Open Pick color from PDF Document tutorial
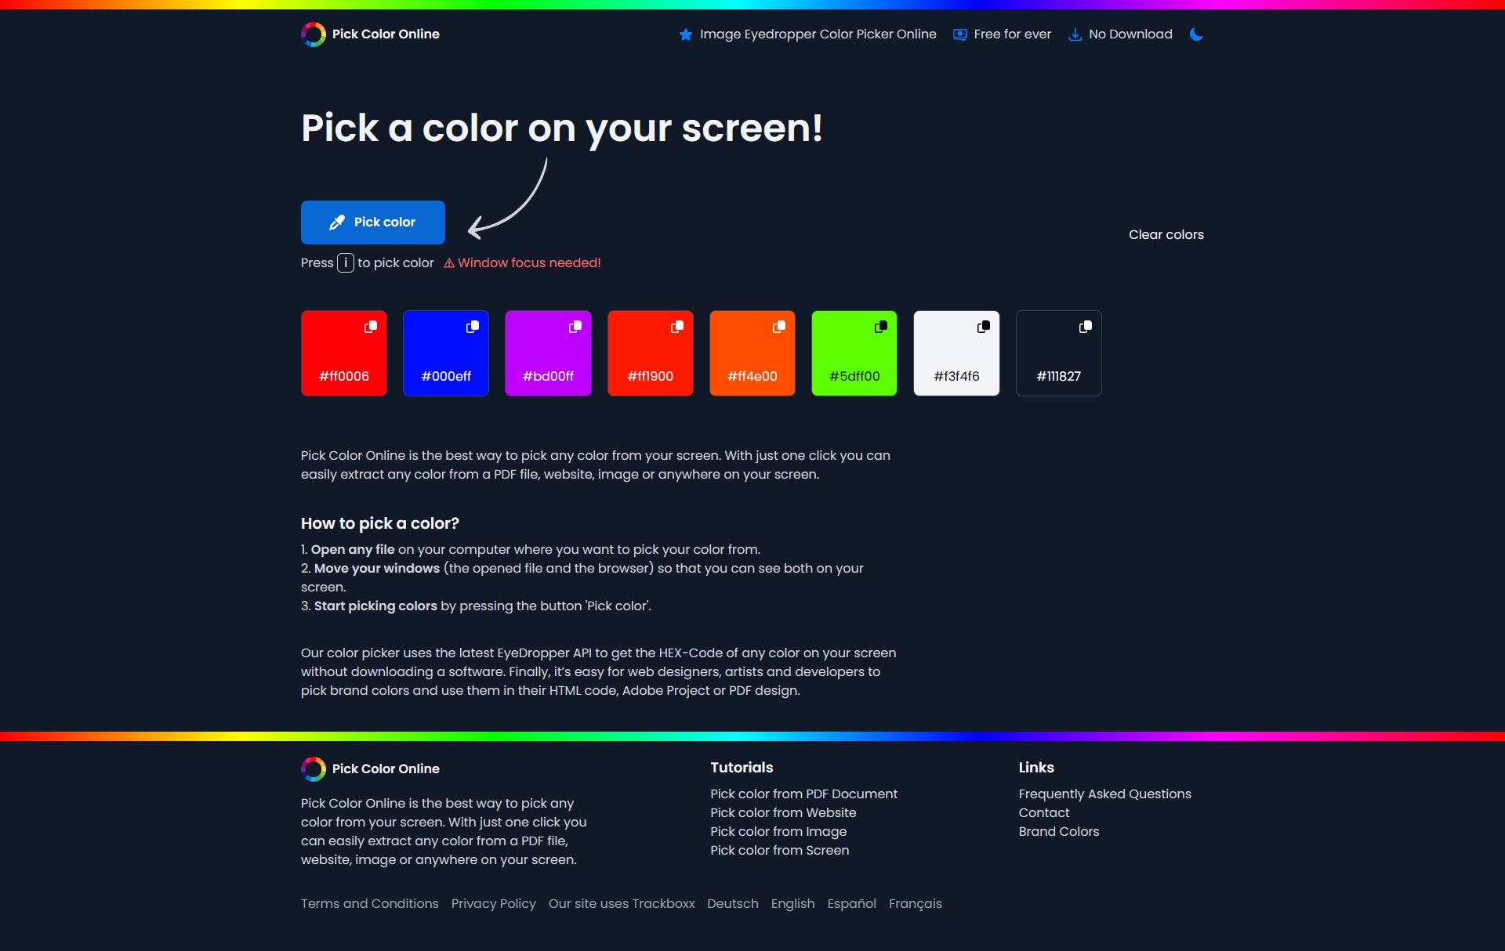The width and height of the screenshot is (1505, 951). point(803,794)
